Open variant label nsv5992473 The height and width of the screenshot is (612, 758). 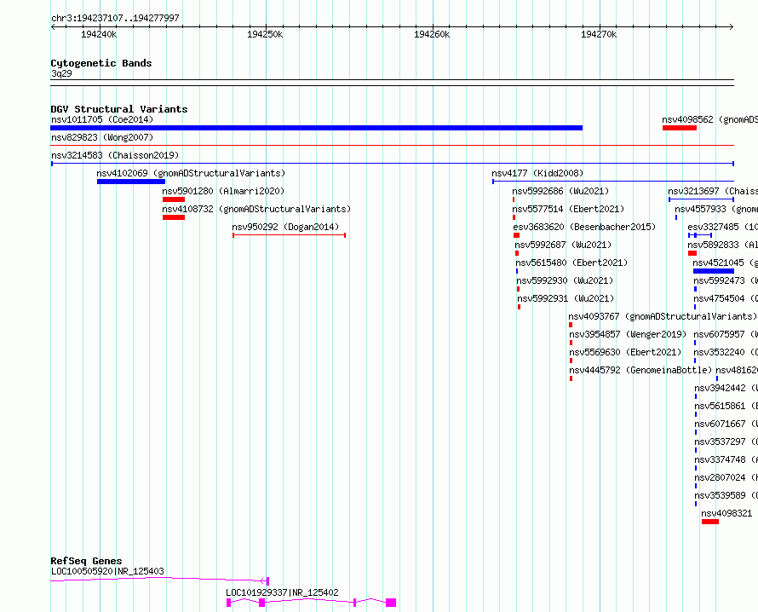(725, 280)
